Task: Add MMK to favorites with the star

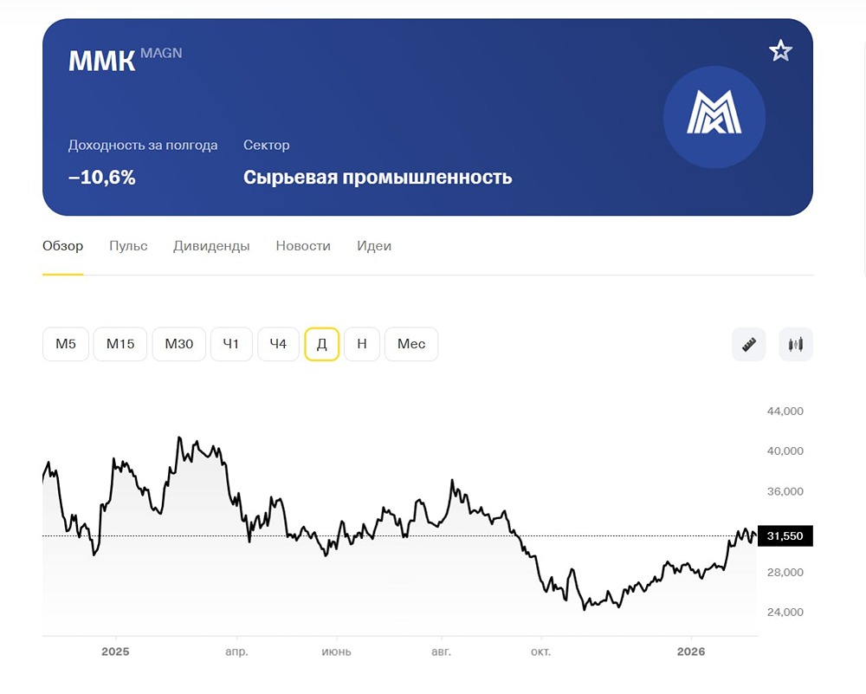Action: [780, 50]
